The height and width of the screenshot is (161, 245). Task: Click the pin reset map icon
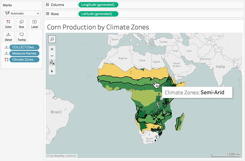52,62
